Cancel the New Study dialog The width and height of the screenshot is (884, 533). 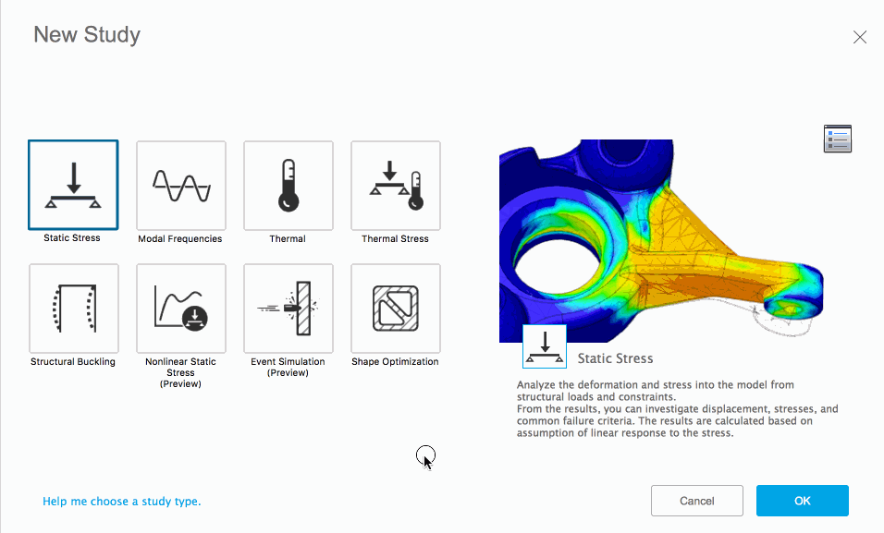697,501
